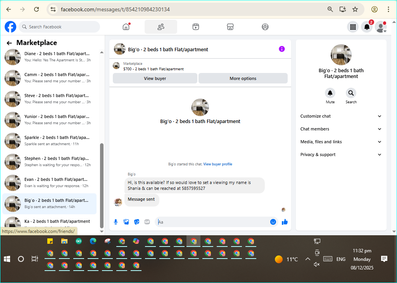
Task: Expand Media, files and links section
Action: click(x=341, y=142)
